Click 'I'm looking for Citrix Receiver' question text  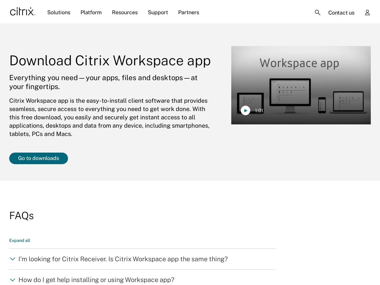coord(123,259)
